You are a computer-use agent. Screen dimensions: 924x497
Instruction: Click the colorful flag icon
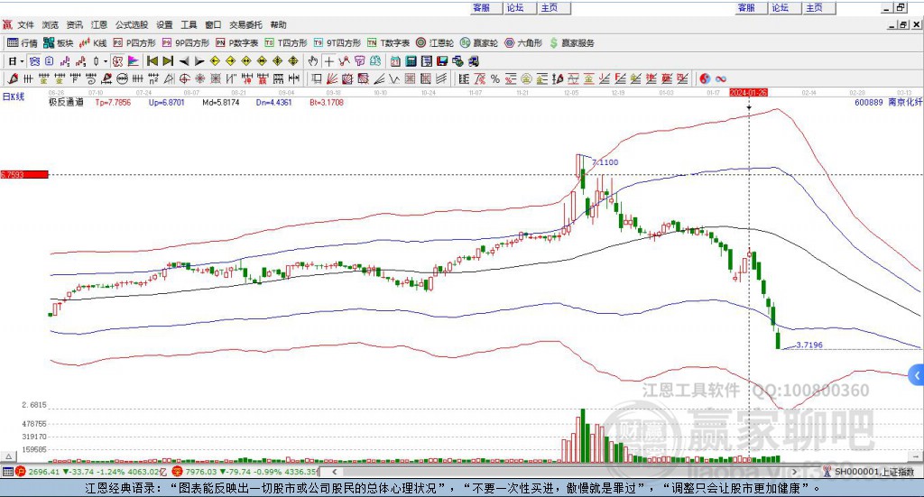(134, 61)
